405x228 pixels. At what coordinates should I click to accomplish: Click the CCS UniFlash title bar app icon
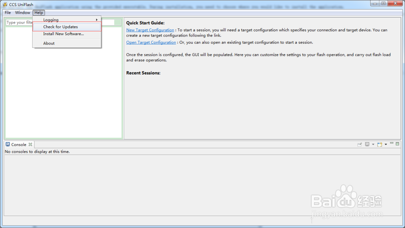[5, 4]
